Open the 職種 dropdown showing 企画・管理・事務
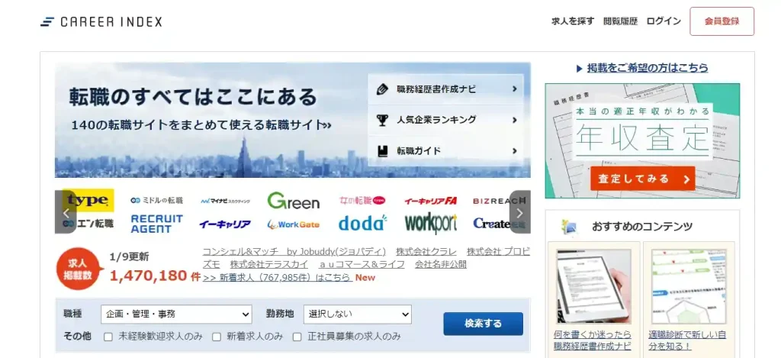781x358 pixels. (x=176, y=314)
